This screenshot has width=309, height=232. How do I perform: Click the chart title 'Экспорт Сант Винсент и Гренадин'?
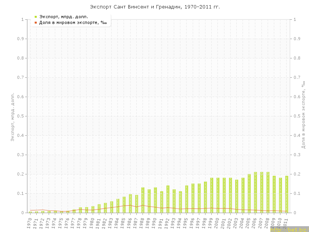(154, 7)
